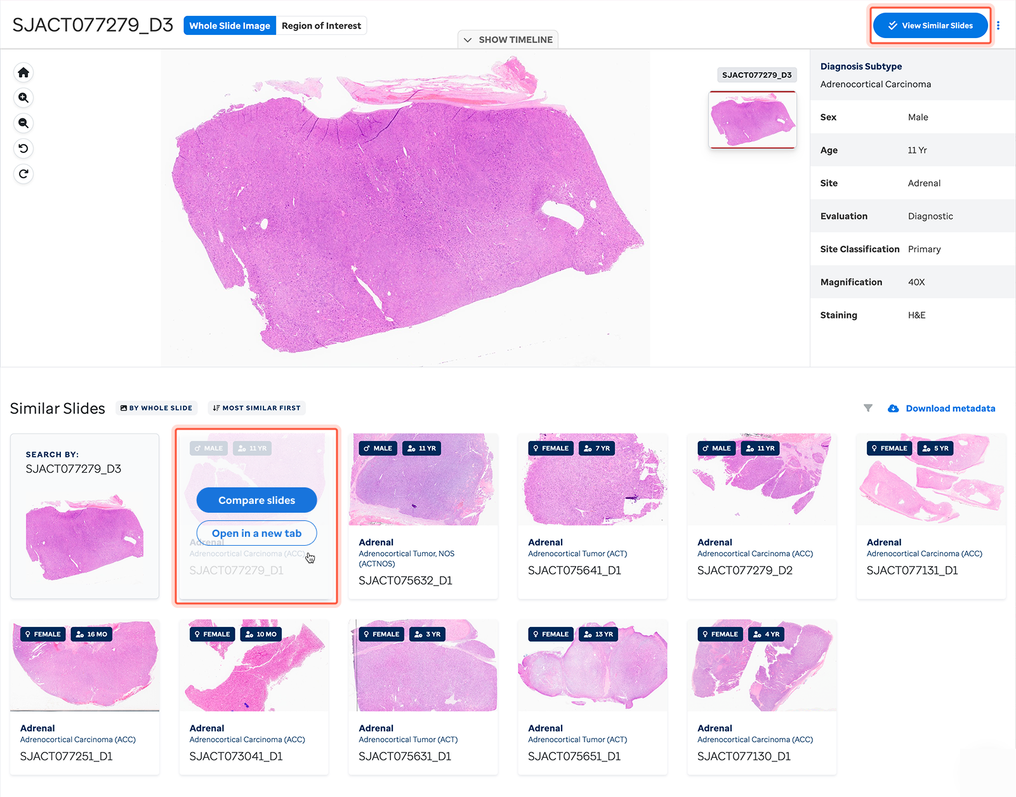Click the Download metadata link
Viewport: 1016px width, 797px height.
pyautogui.click(x=950, y=409)
